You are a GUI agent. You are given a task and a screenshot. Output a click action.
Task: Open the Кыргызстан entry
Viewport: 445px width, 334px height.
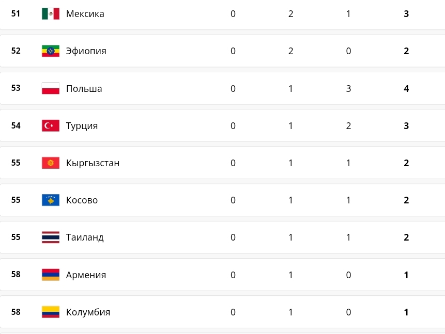(93, 163)
